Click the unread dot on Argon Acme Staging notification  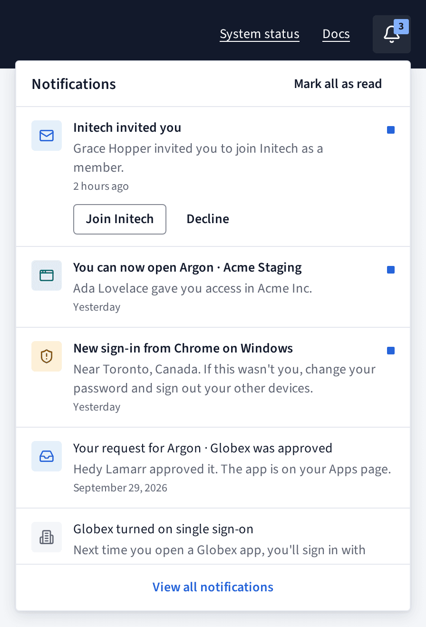tap(391, 270)
